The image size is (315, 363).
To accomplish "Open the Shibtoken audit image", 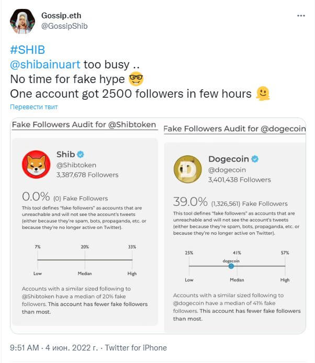I will tap(85, 226).
